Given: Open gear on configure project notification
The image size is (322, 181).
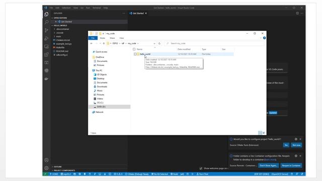Looking at the screenshot, I should click(x=296, y=139).
